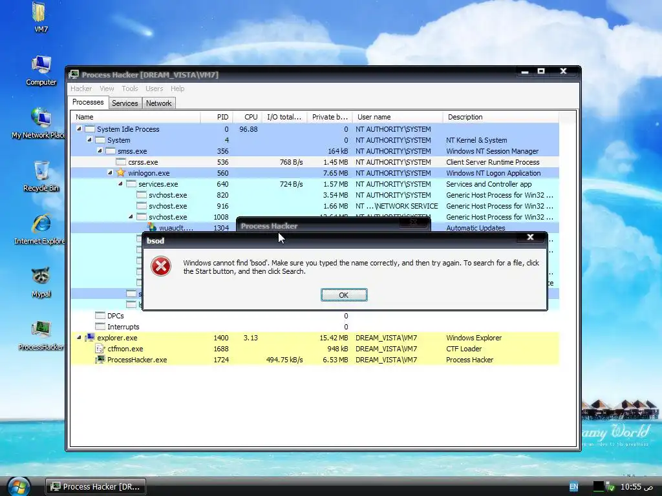Collapse the System Idle Process tree node

pyautogui.click(x=79, y=129)
